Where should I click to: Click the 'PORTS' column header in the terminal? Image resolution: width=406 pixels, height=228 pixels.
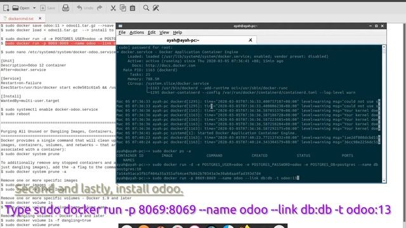(x=348, y=155)
